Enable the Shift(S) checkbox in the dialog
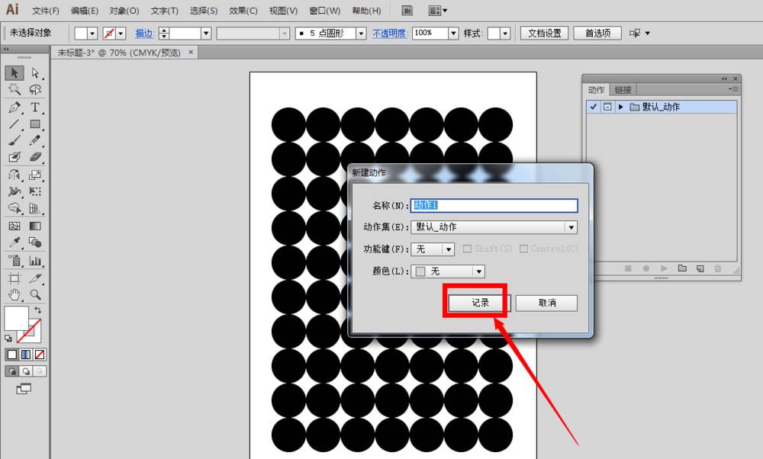Image resolution: width=763 pixels, height=459 pixels. 468,249
